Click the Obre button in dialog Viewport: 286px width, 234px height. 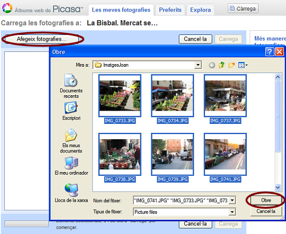tap(266, 200)
